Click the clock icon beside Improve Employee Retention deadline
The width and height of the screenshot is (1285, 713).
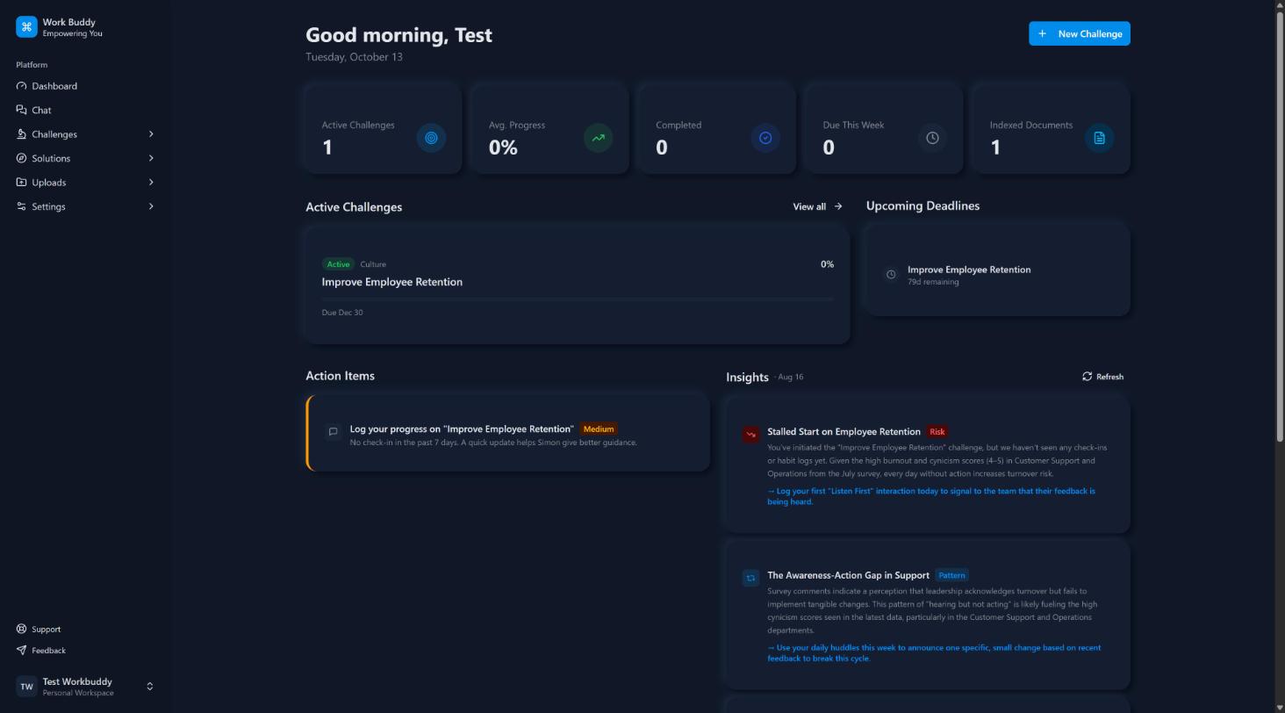coord(891,275)
